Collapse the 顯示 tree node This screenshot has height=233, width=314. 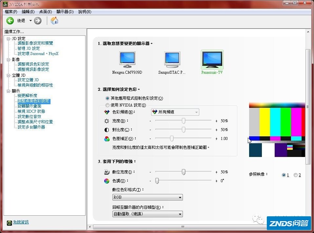click(x=9, y=91)
